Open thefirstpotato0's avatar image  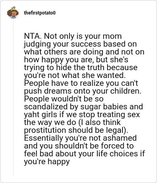pos(13,13)
